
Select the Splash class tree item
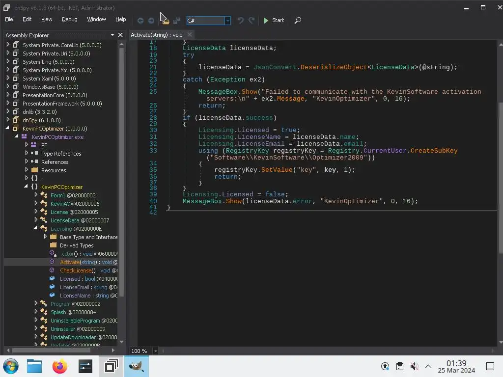tap(73, 312)
